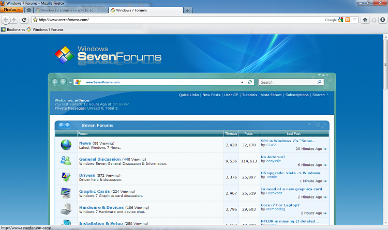
Task: Bookmark page using star in address bar
Action: point(35,20)
